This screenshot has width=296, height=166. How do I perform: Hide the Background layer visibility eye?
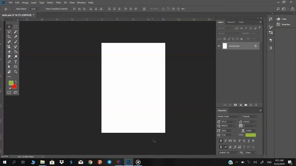219,46
